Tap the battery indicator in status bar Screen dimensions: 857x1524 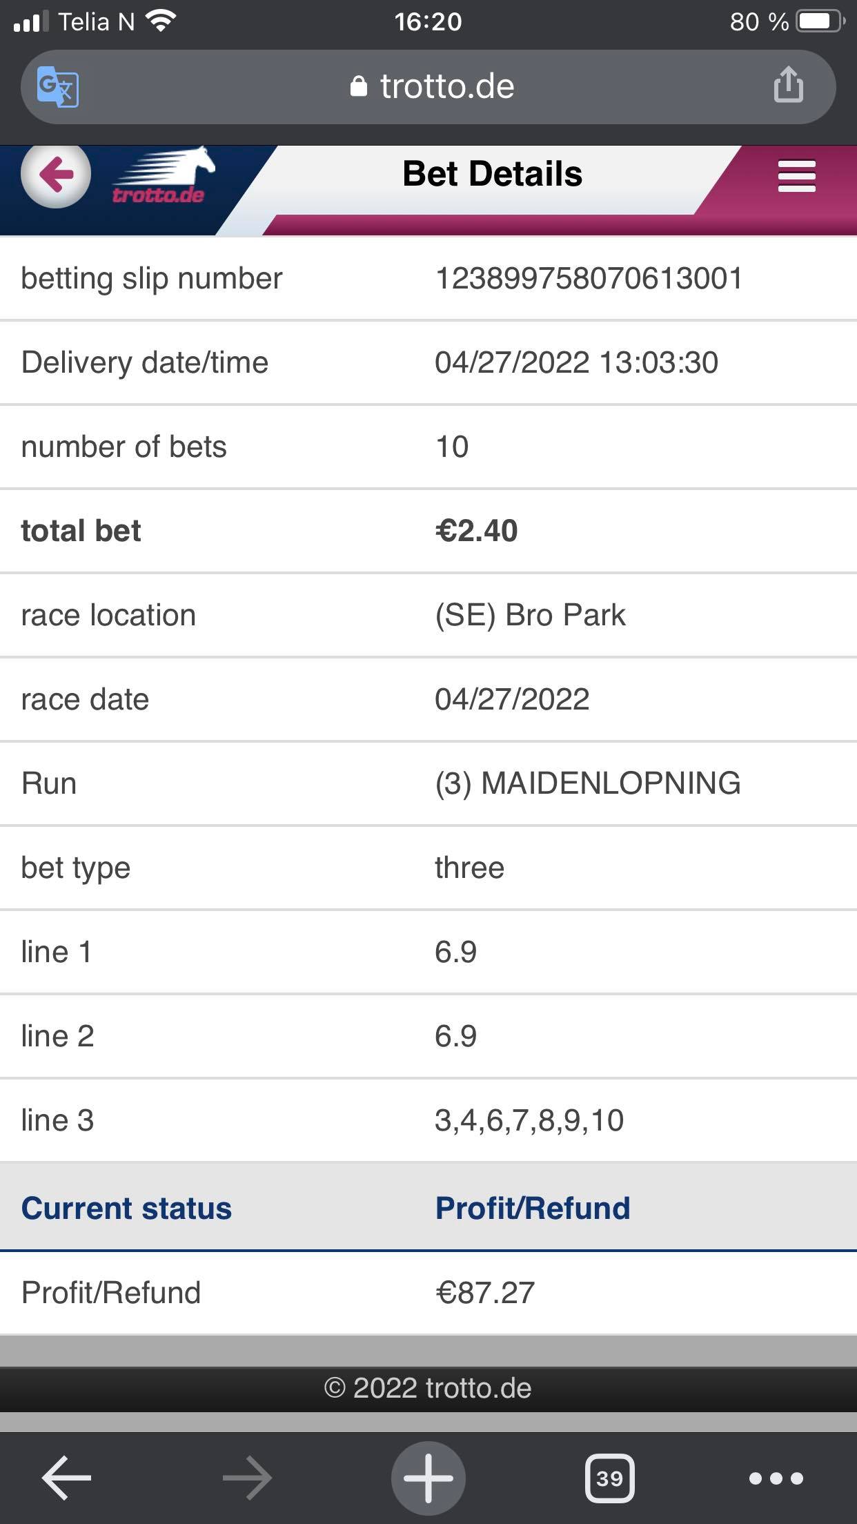821,21
